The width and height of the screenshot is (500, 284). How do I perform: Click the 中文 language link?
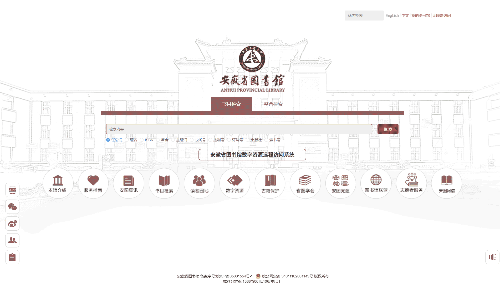click(405, 16)
